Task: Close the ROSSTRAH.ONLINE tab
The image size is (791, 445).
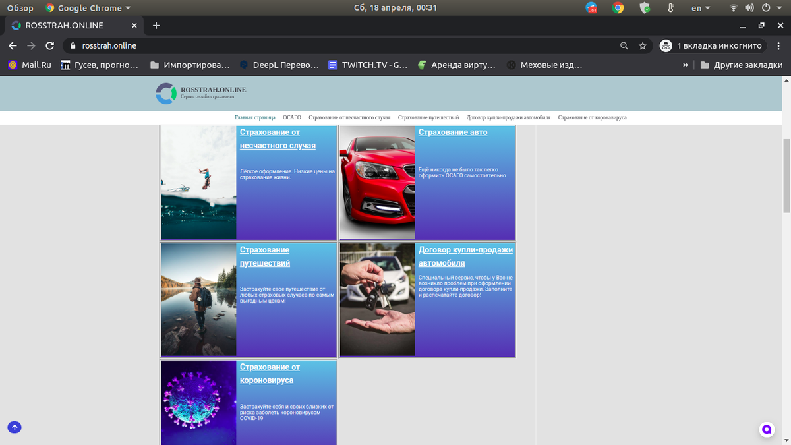Action: [x=134, y=26]
